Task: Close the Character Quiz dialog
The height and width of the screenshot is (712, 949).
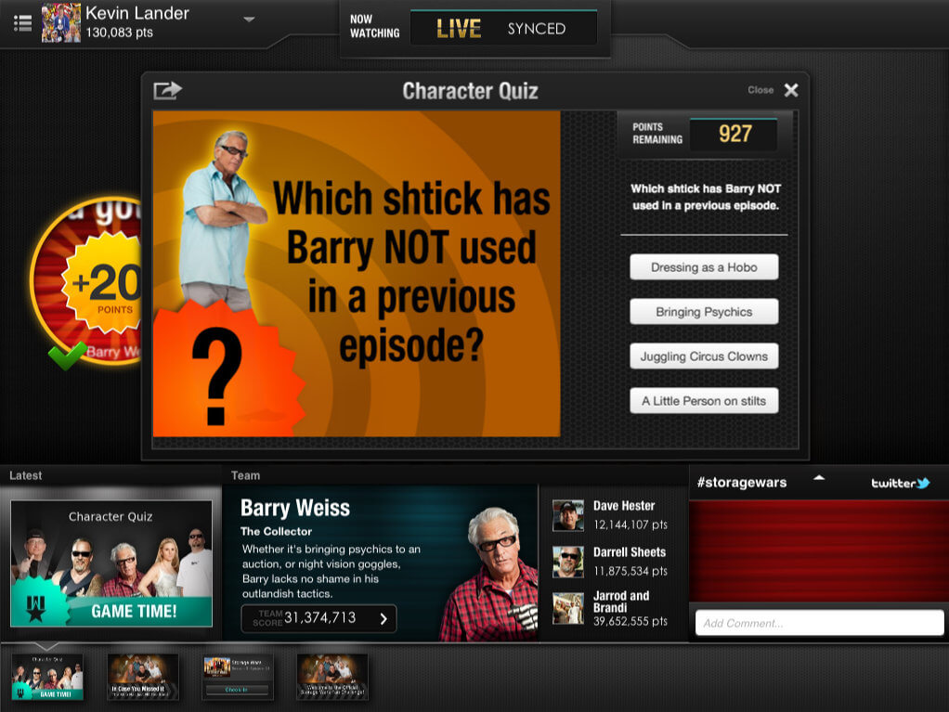Action: (790, 90)
